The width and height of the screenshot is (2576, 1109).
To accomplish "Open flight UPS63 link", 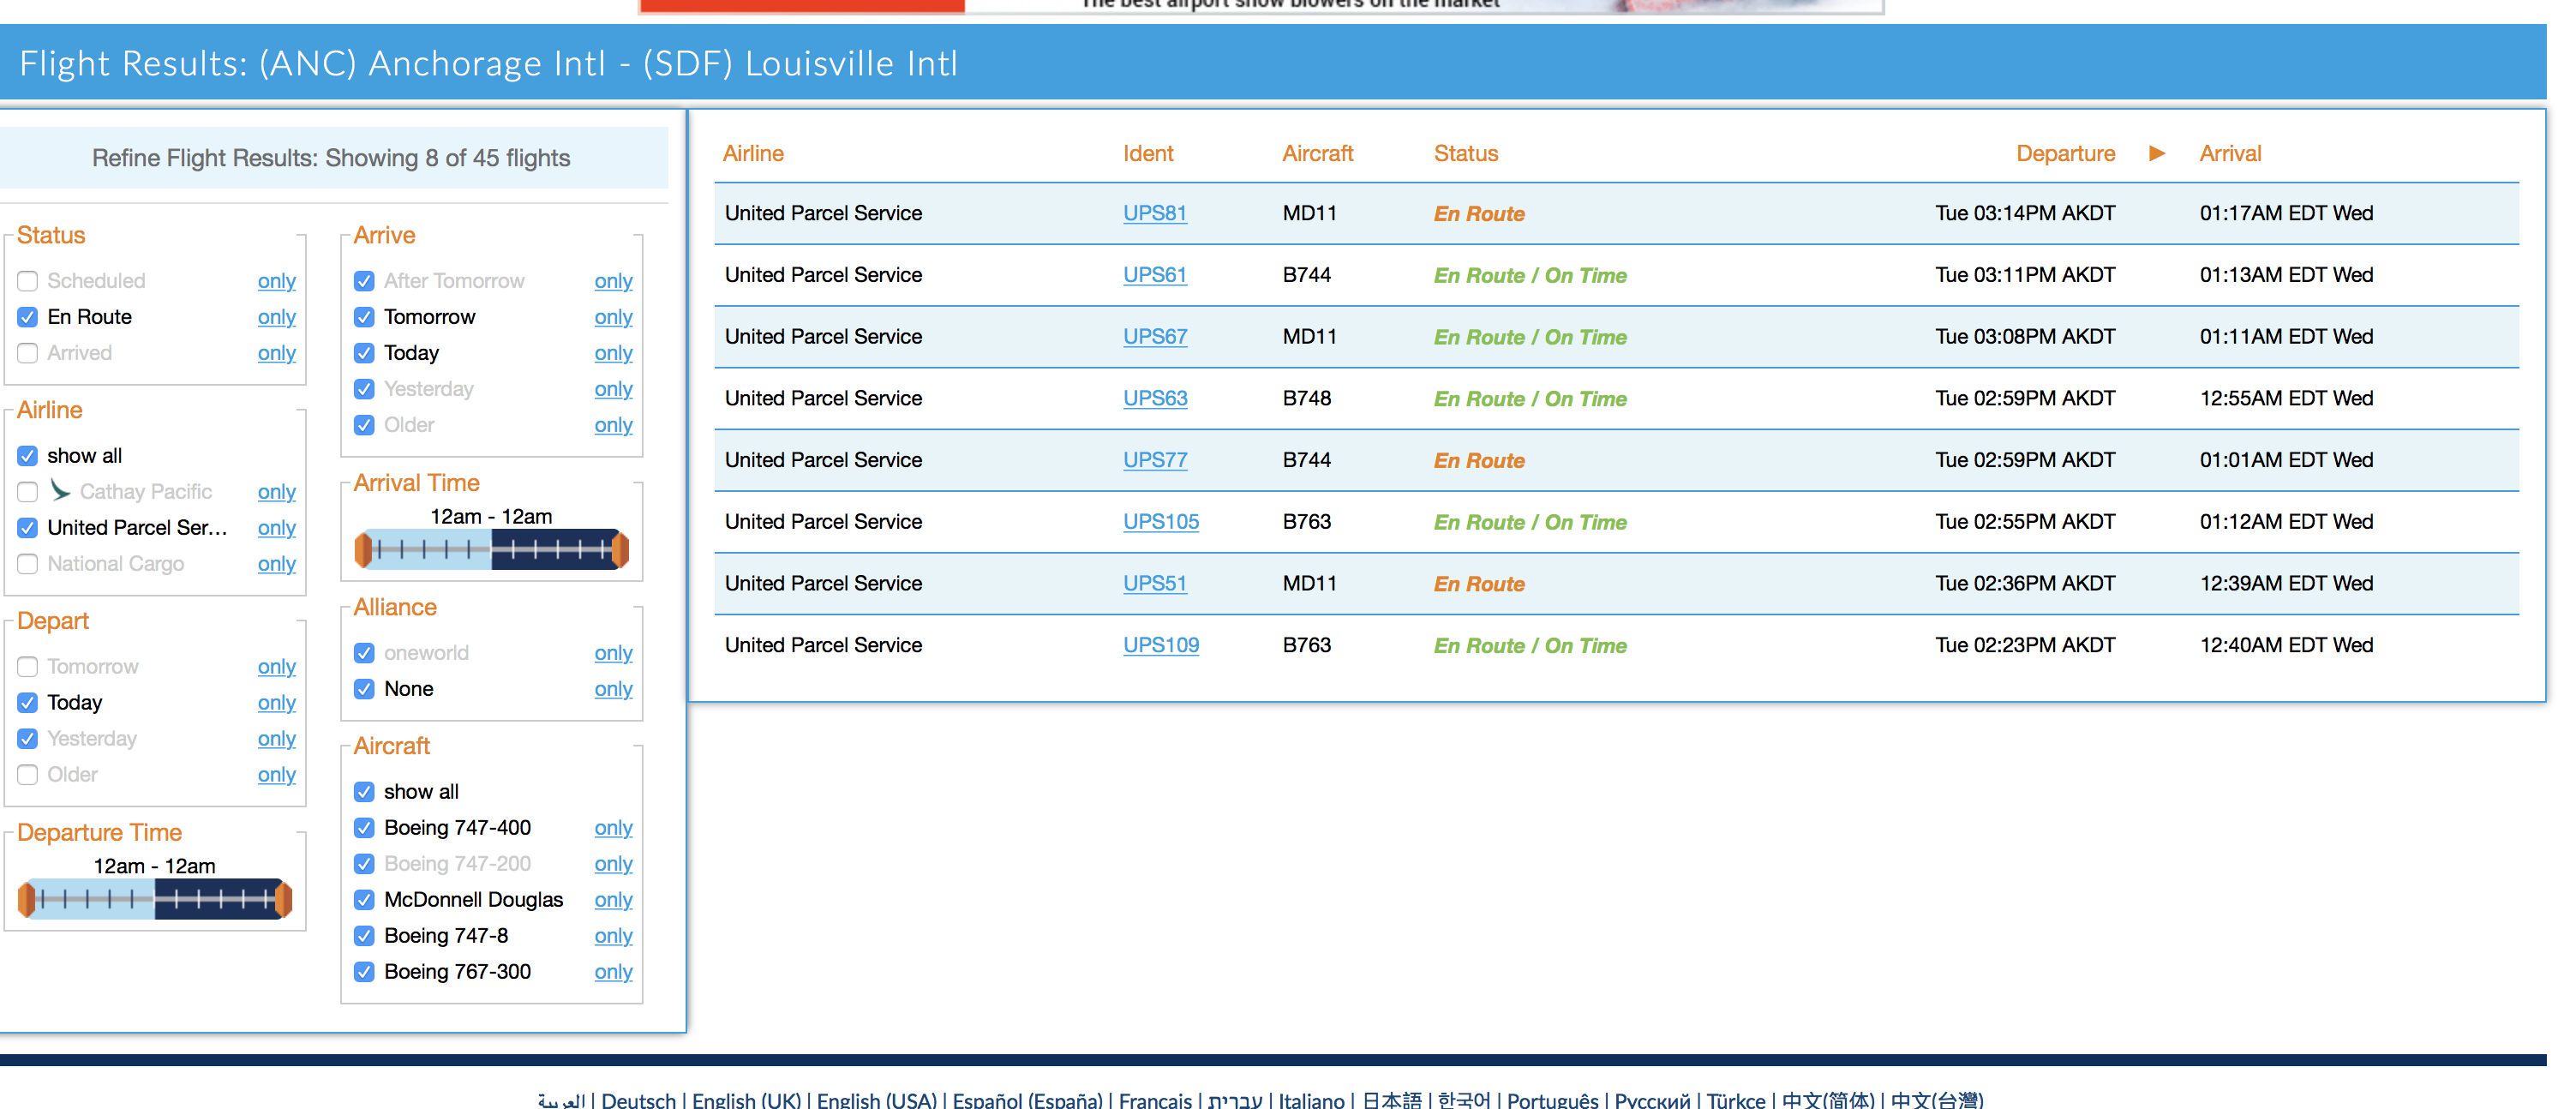I will coord(1155,398).
